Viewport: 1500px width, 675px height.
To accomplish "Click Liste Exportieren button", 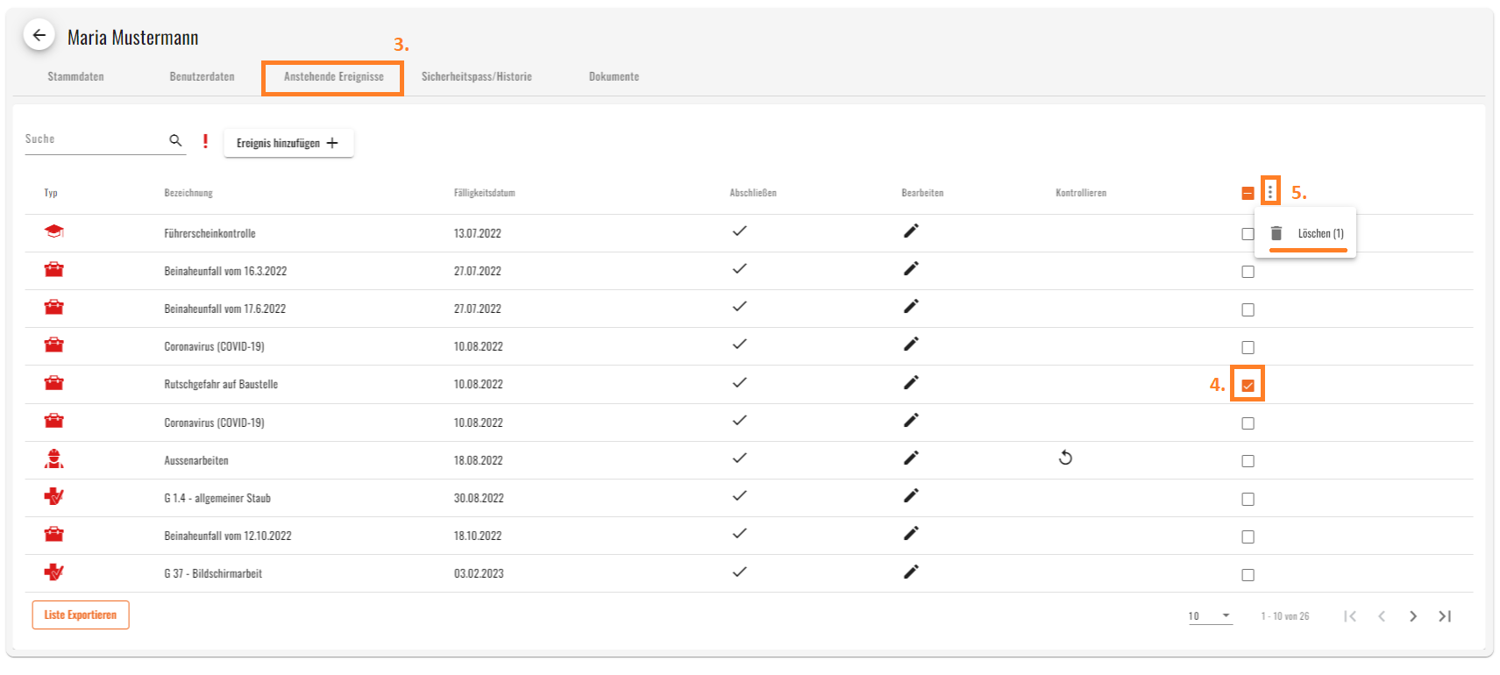I will (81, 615).
